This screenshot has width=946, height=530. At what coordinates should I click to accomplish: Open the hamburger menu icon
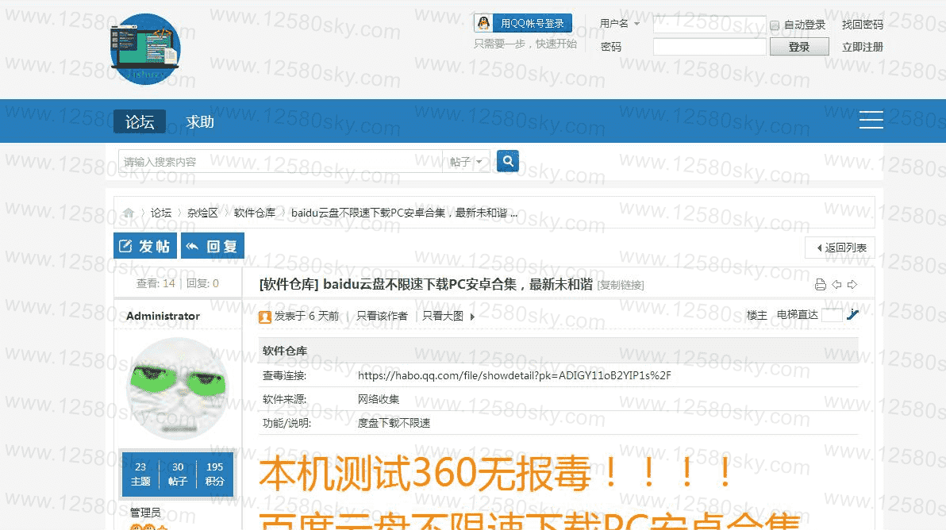tap(871, 119)
